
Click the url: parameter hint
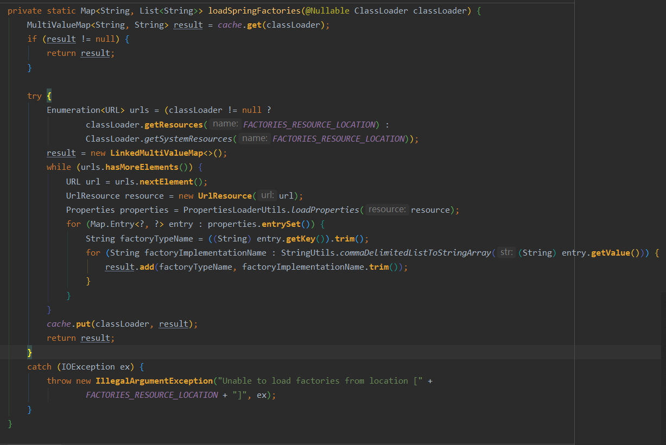(x=267, y=195)
